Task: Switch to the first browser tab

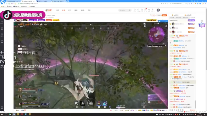Action: click(13, 1)
